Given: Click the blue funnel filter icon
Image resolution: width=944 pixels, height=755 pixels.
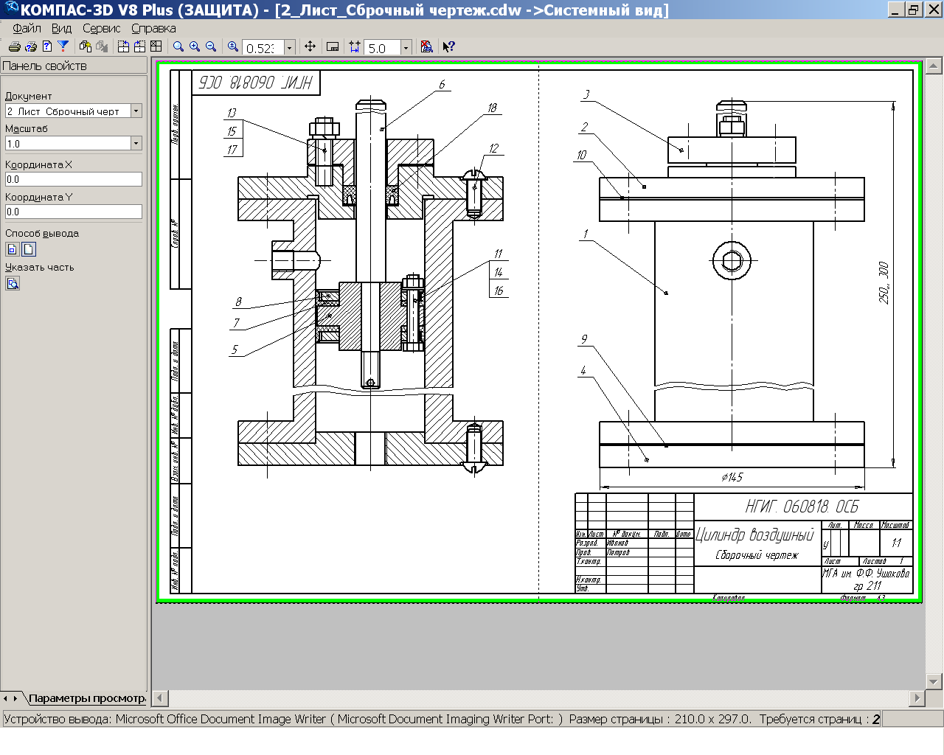Looking at the screenshot, I should click(x=63, y=46).
